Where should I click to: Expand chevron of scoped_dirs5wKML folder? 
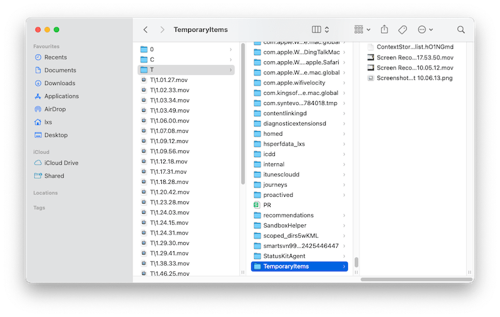click(344, 236)
